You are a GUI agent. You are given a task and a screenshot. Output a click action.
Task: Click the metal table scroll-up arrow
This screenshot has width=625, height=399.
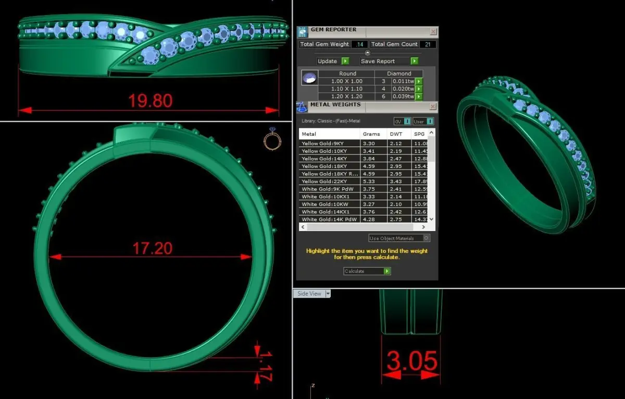[x=431, y=134]
